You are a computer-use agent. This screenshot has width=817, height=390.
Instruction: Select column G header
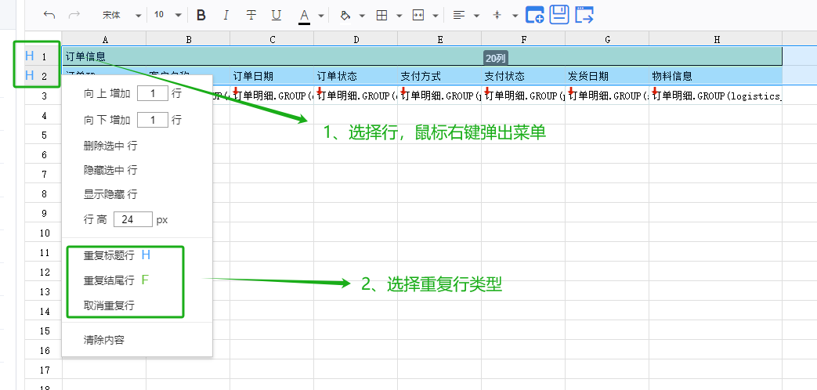608,39
